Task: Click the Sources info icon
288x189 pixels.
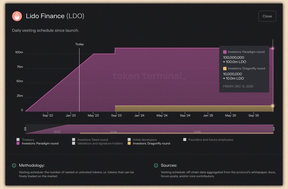Action: click(x=156, y=165)
